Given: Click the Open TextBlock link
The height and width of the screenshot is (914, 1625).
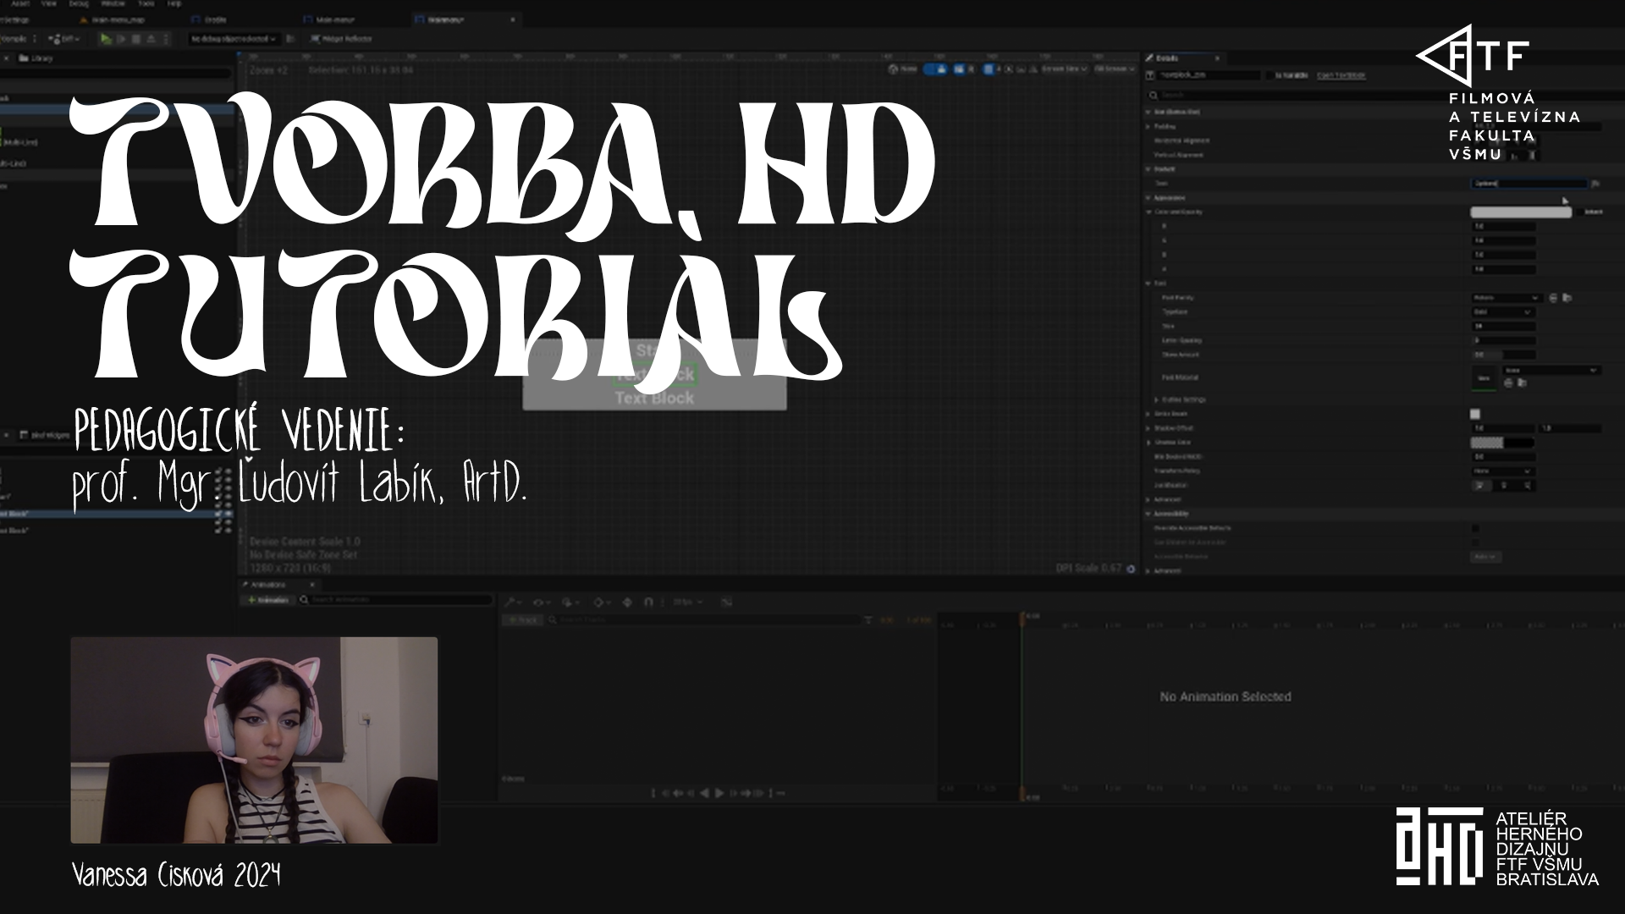Looking at the screenshot, I should tap(1341, 75).
